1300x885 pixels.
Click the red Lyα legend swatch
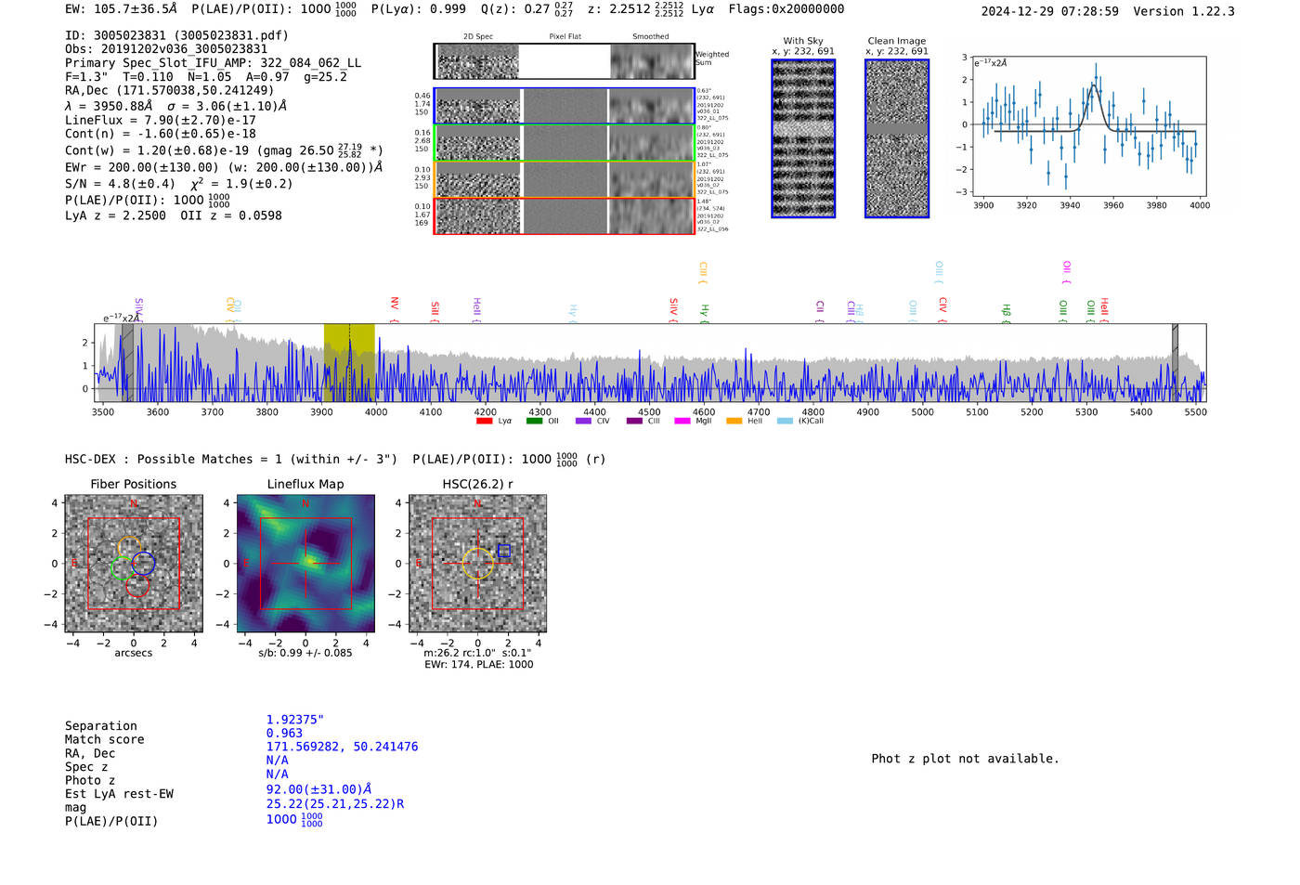coord(484,422)
